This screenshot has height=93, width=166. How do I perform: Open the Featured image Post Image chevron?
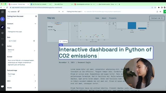34,75
